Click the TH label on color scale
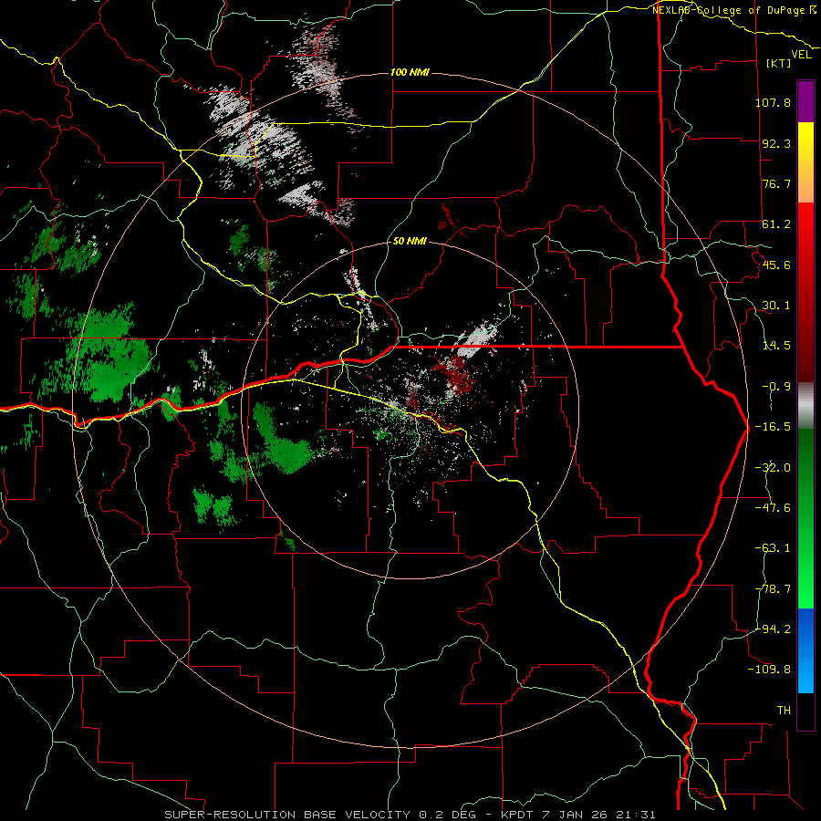Screen dimensions: 821x821 (x=784, y=711)
